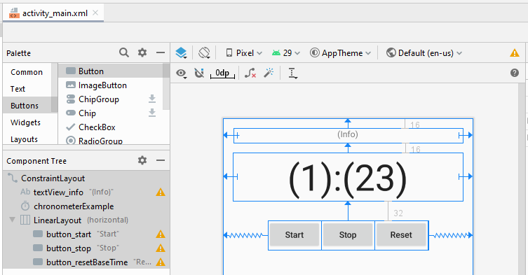Open the API 29 version dropdown
This screenshot has height=275, width=528.
pyautogui.click(x=286, y=52)
